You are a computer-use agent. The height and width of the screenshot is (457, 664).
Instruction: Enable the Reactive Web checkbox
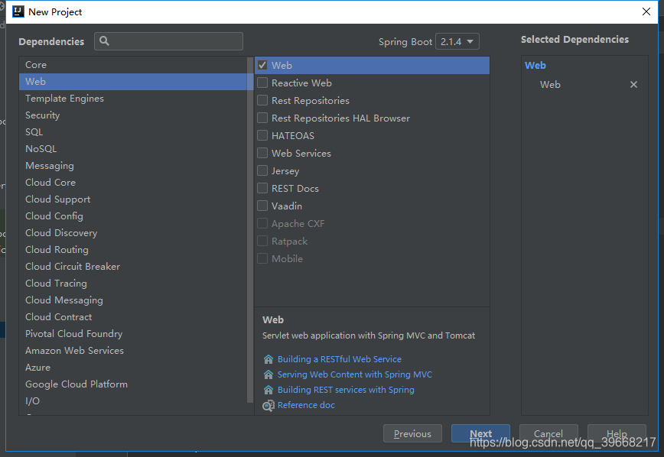click(x=262, y=83)
